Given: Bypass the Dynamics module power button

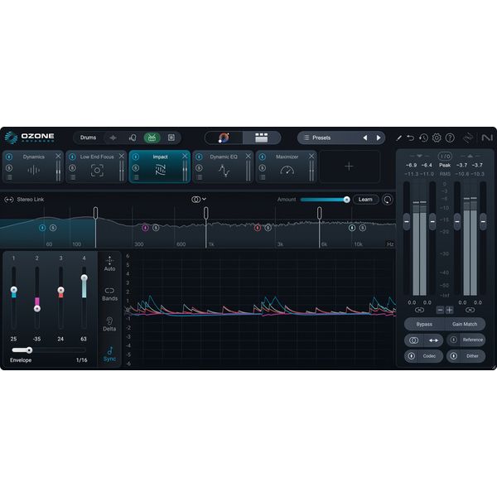Looking at the screenshot, I should pyautogui.click(x=9, y=157).
